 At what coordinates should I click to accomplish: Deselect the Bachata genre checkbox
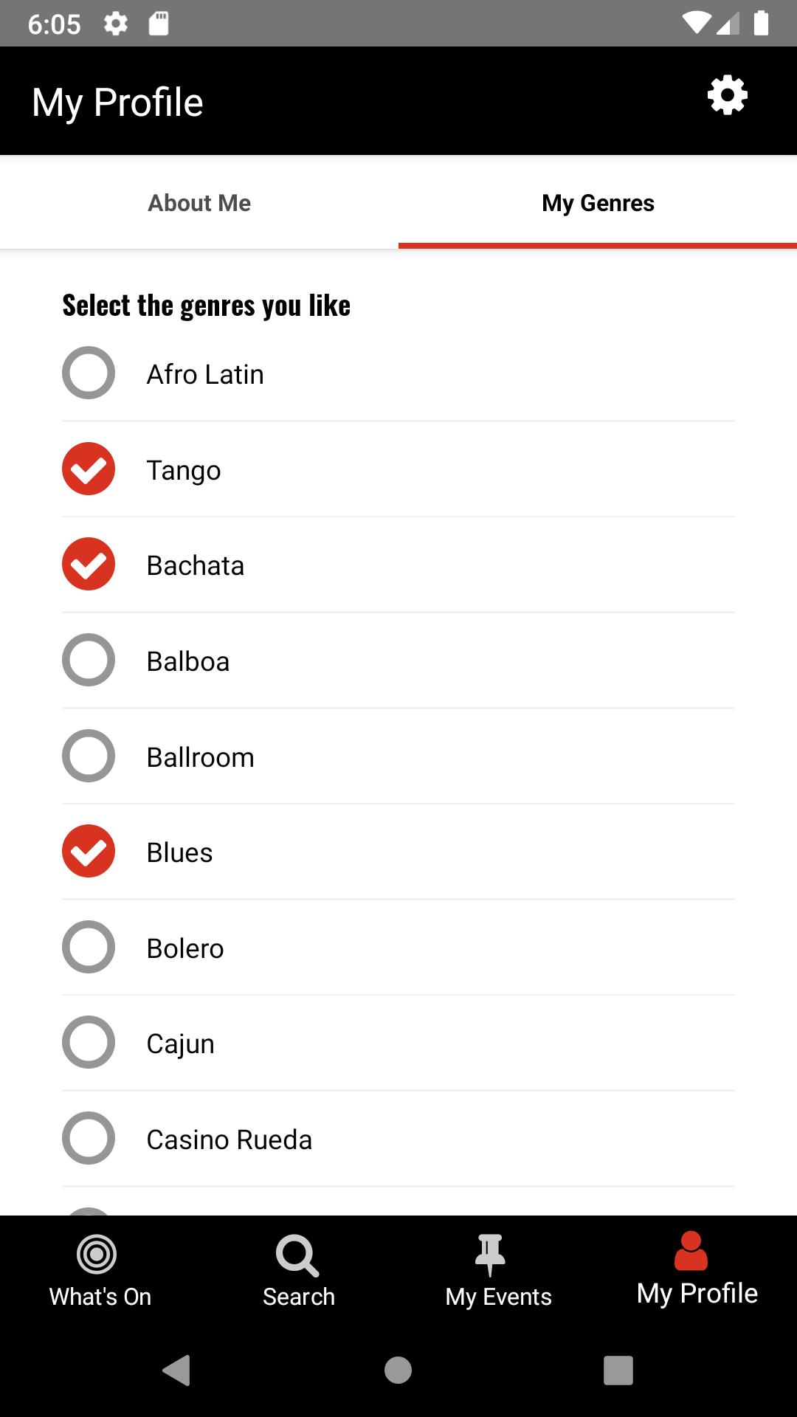[89, 565]
